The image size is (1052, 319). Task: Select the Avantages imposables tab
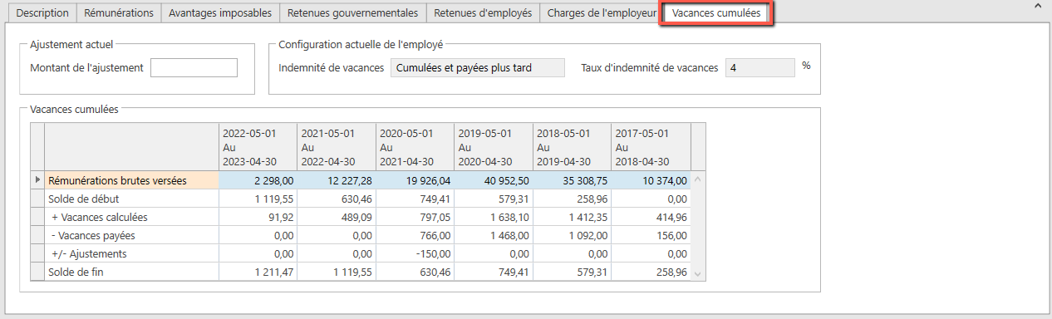(x=219, y=13)
